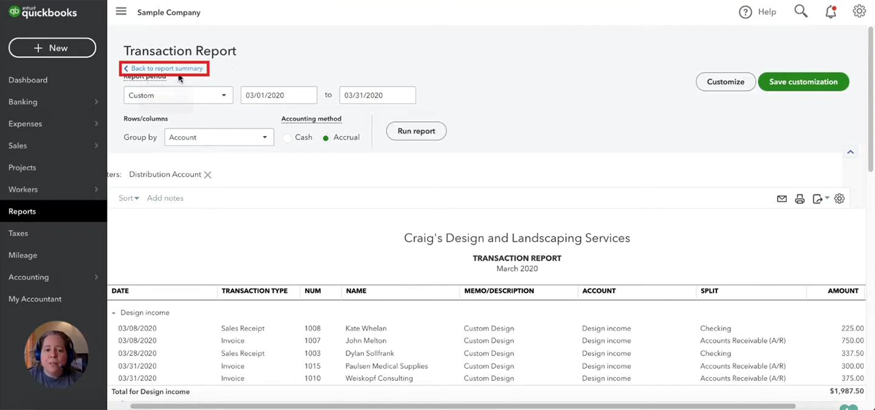Click the Customize button
The width and height of the screenshot is (875, 410).
point(726,82)
